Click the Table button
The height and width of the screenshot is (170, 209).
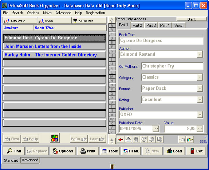pyautogui.click(x=110, y=151)
